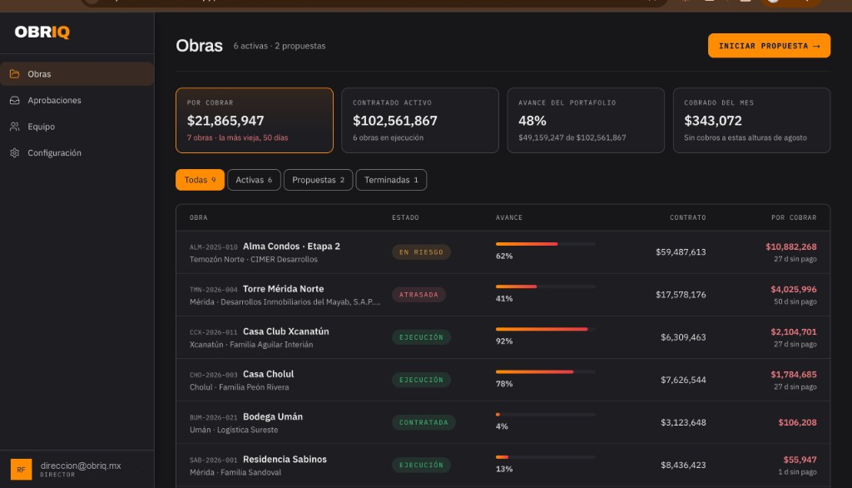This screenshot has height=488, width=852.
Task: Open the Aprobaciones sidebar item
Action: [77, 100]
